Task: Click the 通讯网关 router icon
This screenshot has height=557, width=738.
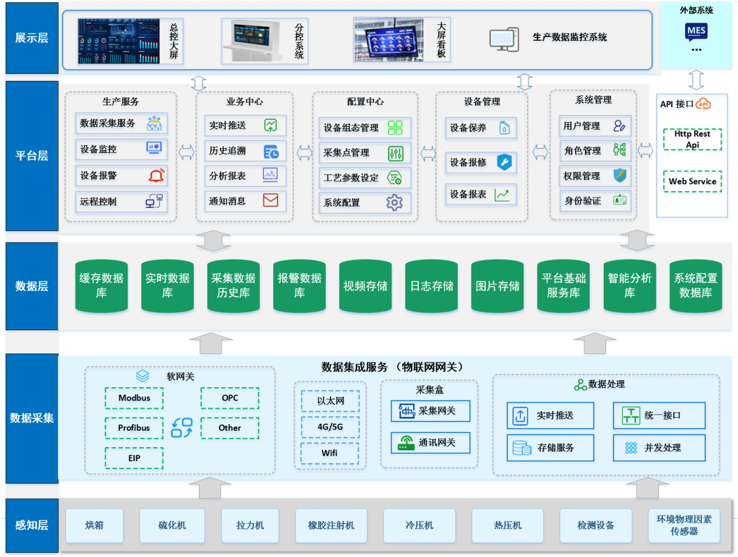Action: click(x=406, y=443)
